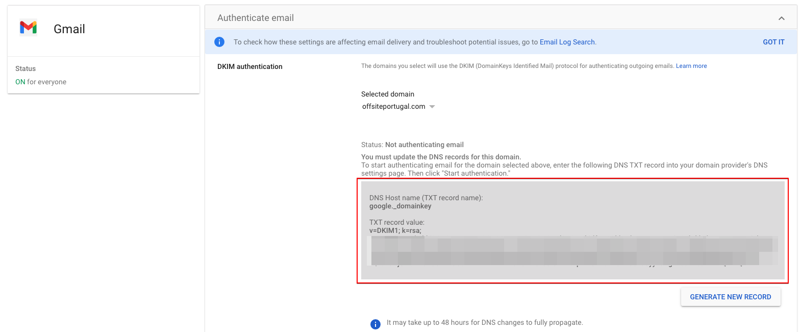Click the v=DKIM1; k=rsa; record value
801x332 pixels.
pos(395,230)
